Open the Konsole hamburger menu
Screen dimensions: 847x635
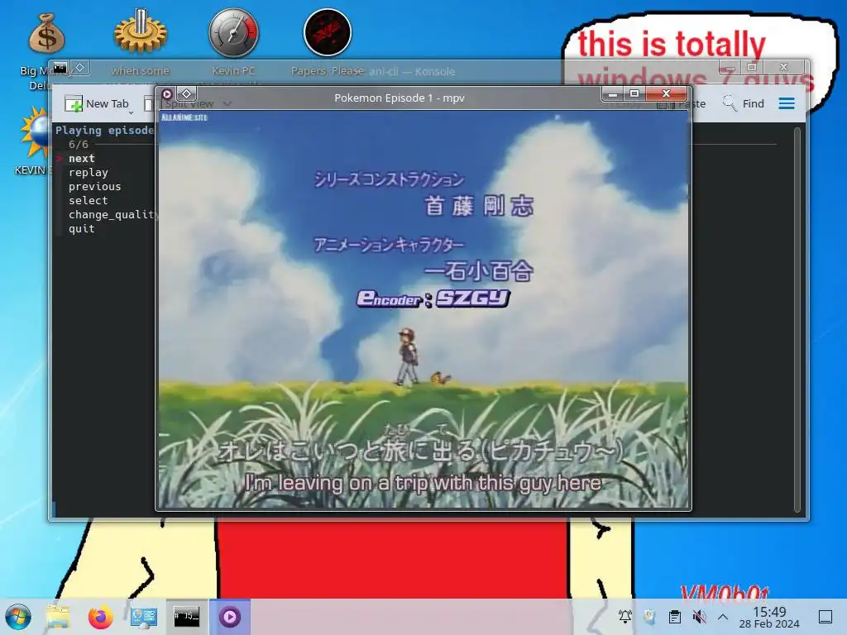point(787,103)
